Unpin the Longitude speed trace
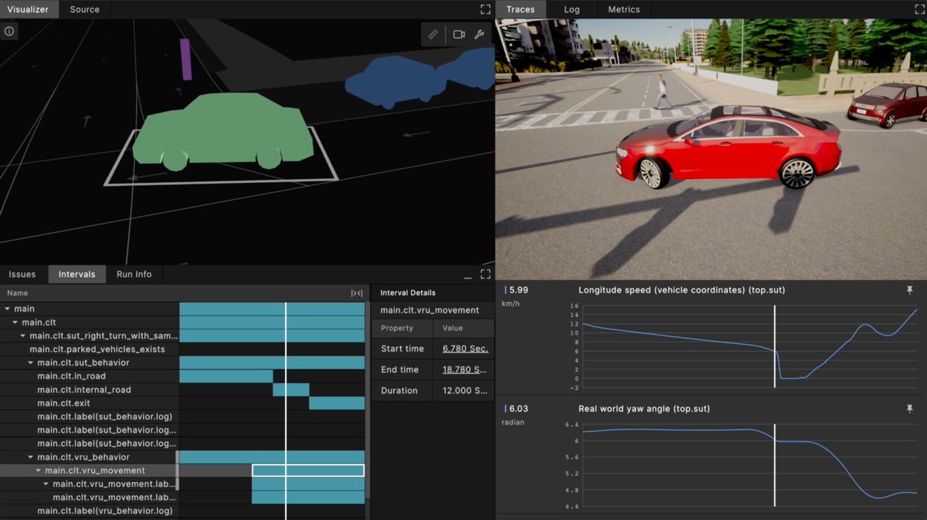The height and width of the screenshot is (520, 927). click(909, 290)
